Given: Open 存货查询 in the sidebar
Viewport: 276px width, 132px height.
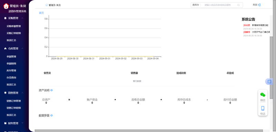Looking at the screenshot, I should click(11, 78).
